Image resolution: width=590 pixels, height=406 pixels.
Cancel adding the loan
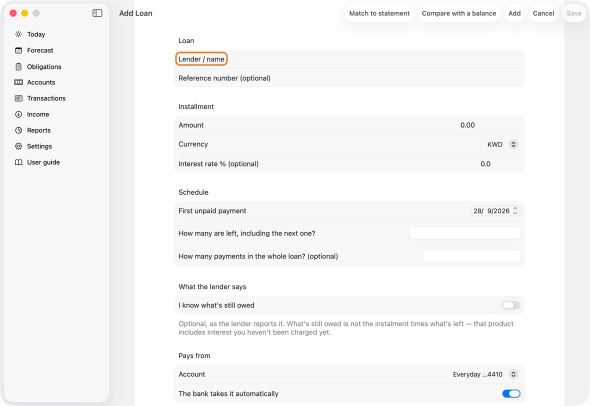pos(543,13)
